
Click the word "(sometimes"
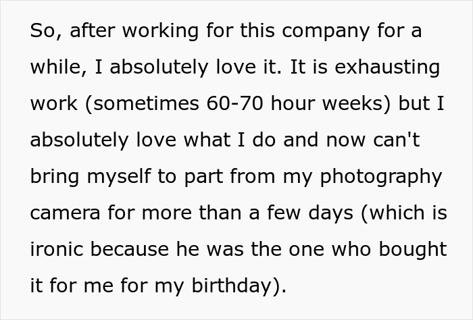point(142,103)
